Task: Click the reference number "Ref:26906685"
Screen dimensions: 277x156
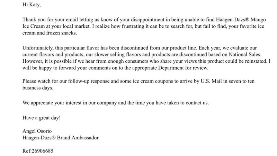Action: click(x=38, y=151)
